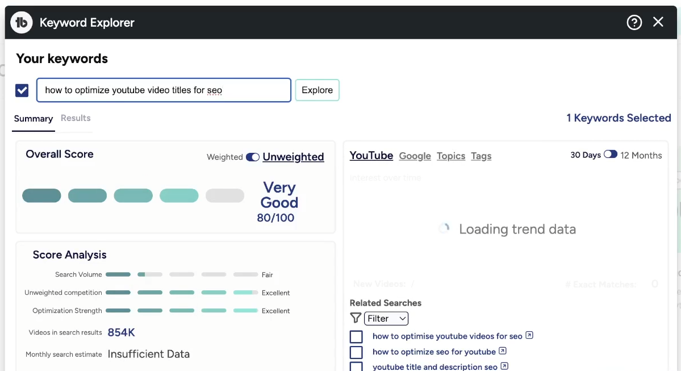Open the Filter dropdown
681x371 pixels.
pyautogui.click(x=386, y=318)
